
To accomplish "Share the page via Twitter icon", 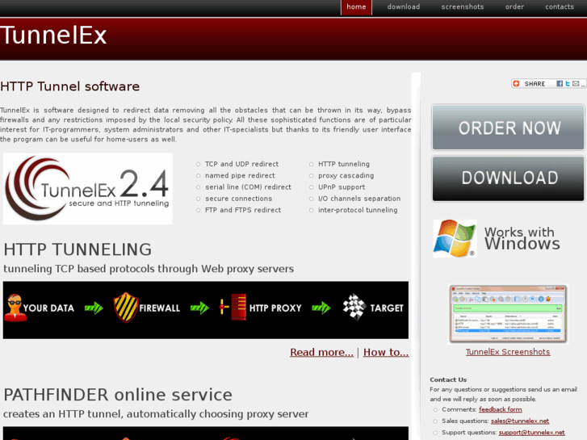I will (x=568, y=83).
